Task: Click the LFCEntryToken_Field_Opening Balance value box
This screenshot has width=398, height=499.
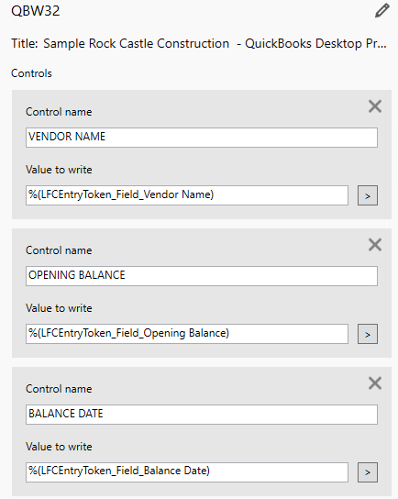Action: tap(187, 334)
